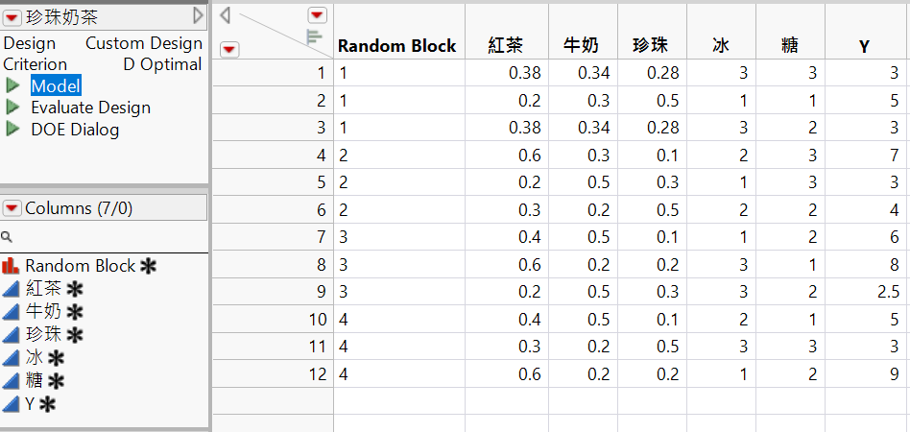Select the Random Block column header
Image resolution: width=910 pixels, height=432 pixels.
tap(397, 45)
